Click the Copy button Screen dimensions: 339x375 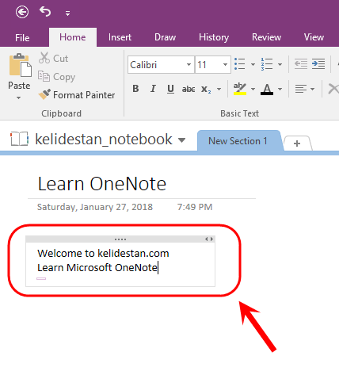(56, 77)
